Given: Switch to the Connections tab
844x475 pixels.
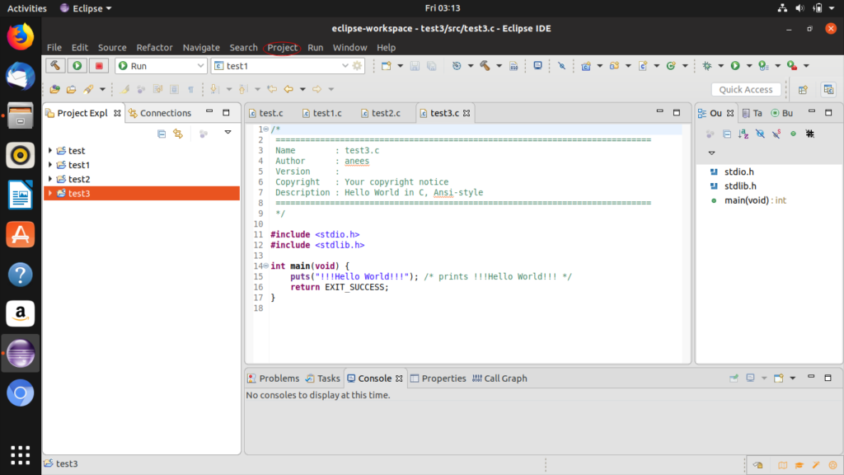Looking at the screenshot, I should point(161,113).
